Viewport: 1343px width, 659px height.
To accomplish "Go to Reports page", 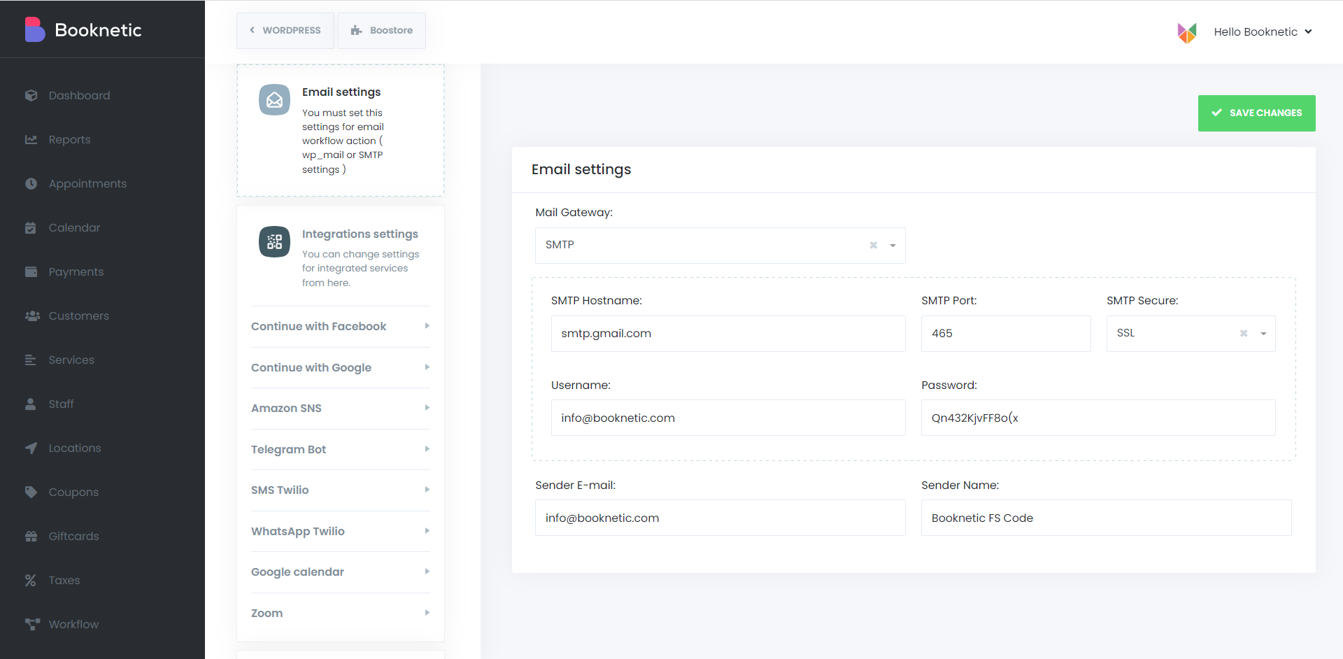I will click(x=69, y=139).
